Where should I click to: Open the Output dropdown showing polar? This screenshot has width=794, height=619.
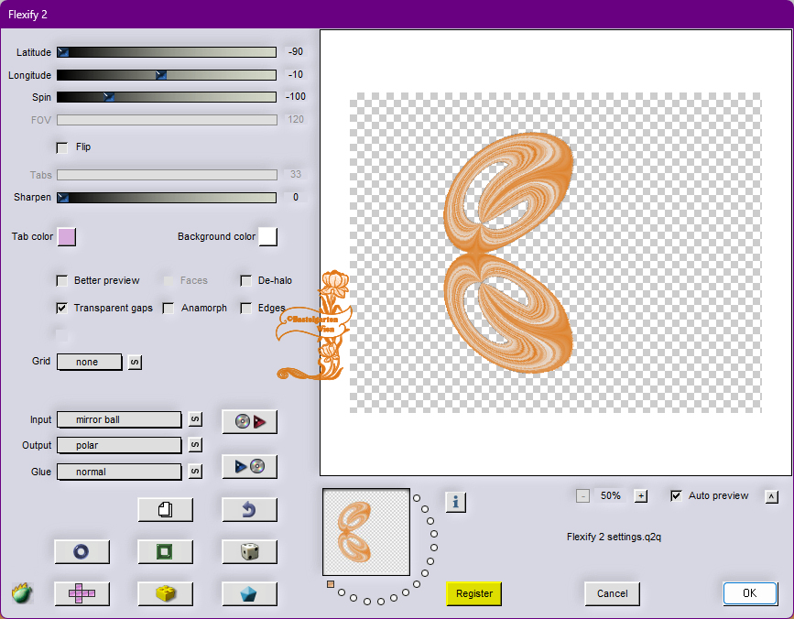tap(119, 445)
